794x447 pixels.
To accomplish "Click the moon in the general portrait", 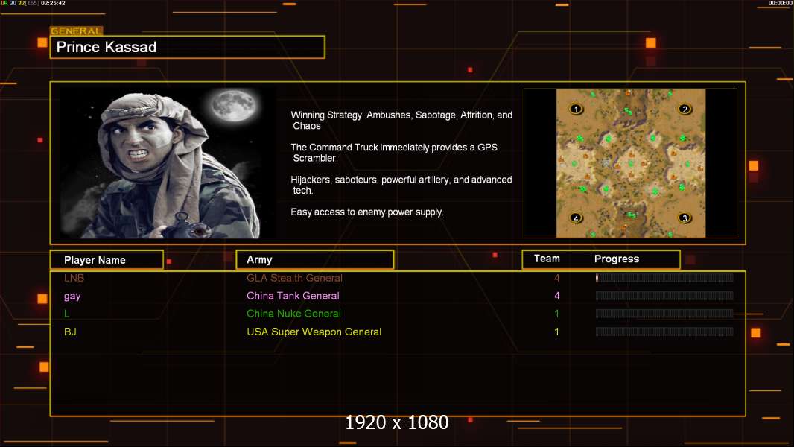I will coord(234,106).
